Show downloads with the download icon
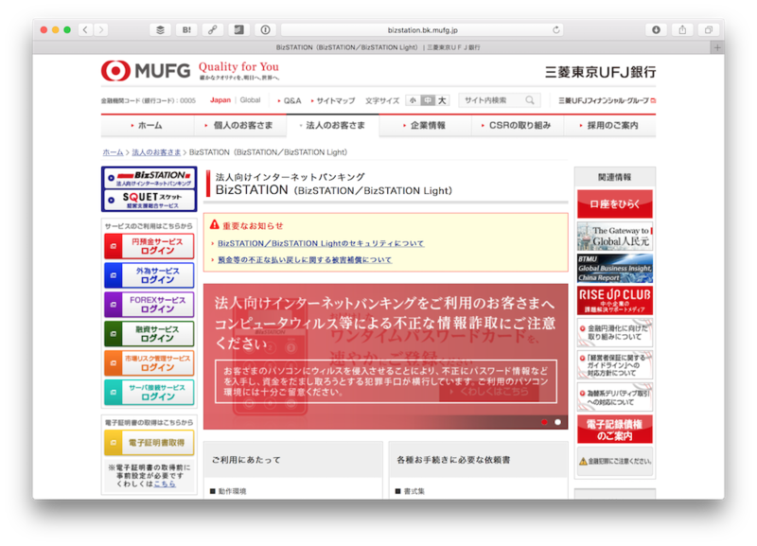Screen dimensions: 757x546 point(656,30)
